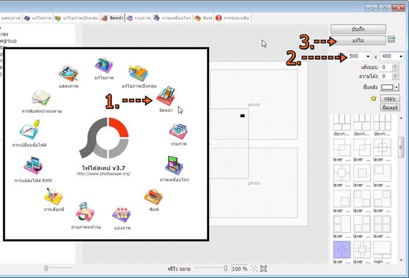Open การเปลี่ยนชื่อไฟล์ rename icon
This screenshot has height=278, width=409.
pos(29,129)
